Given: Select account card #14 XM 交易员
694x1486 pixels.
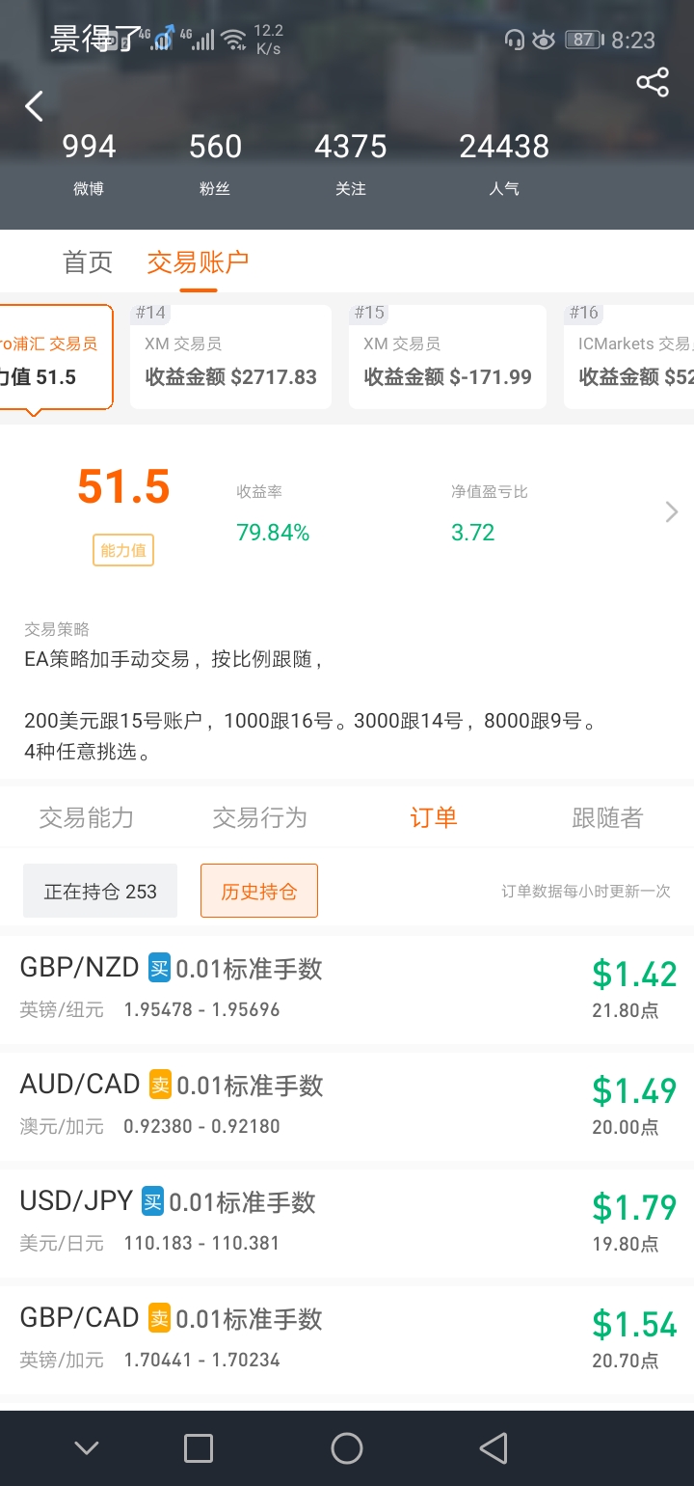Looking at the screenshot, I should (230, 357).
